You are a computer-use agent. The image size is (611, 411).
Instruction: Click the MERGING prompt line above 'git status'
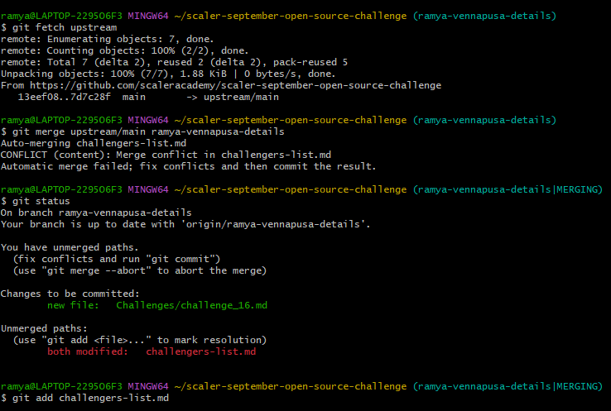(x=301, y=190)
